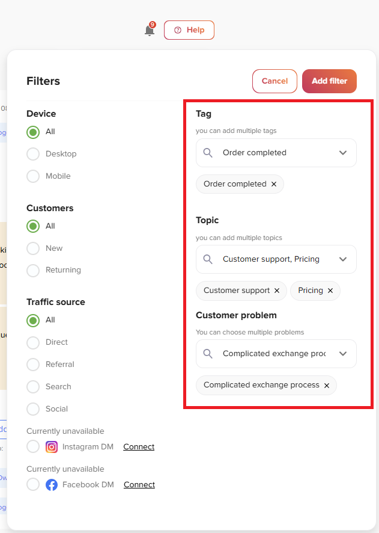379x533 pixels.
Task: Click the Instagram DM logo icon
Action: point(52,446)
